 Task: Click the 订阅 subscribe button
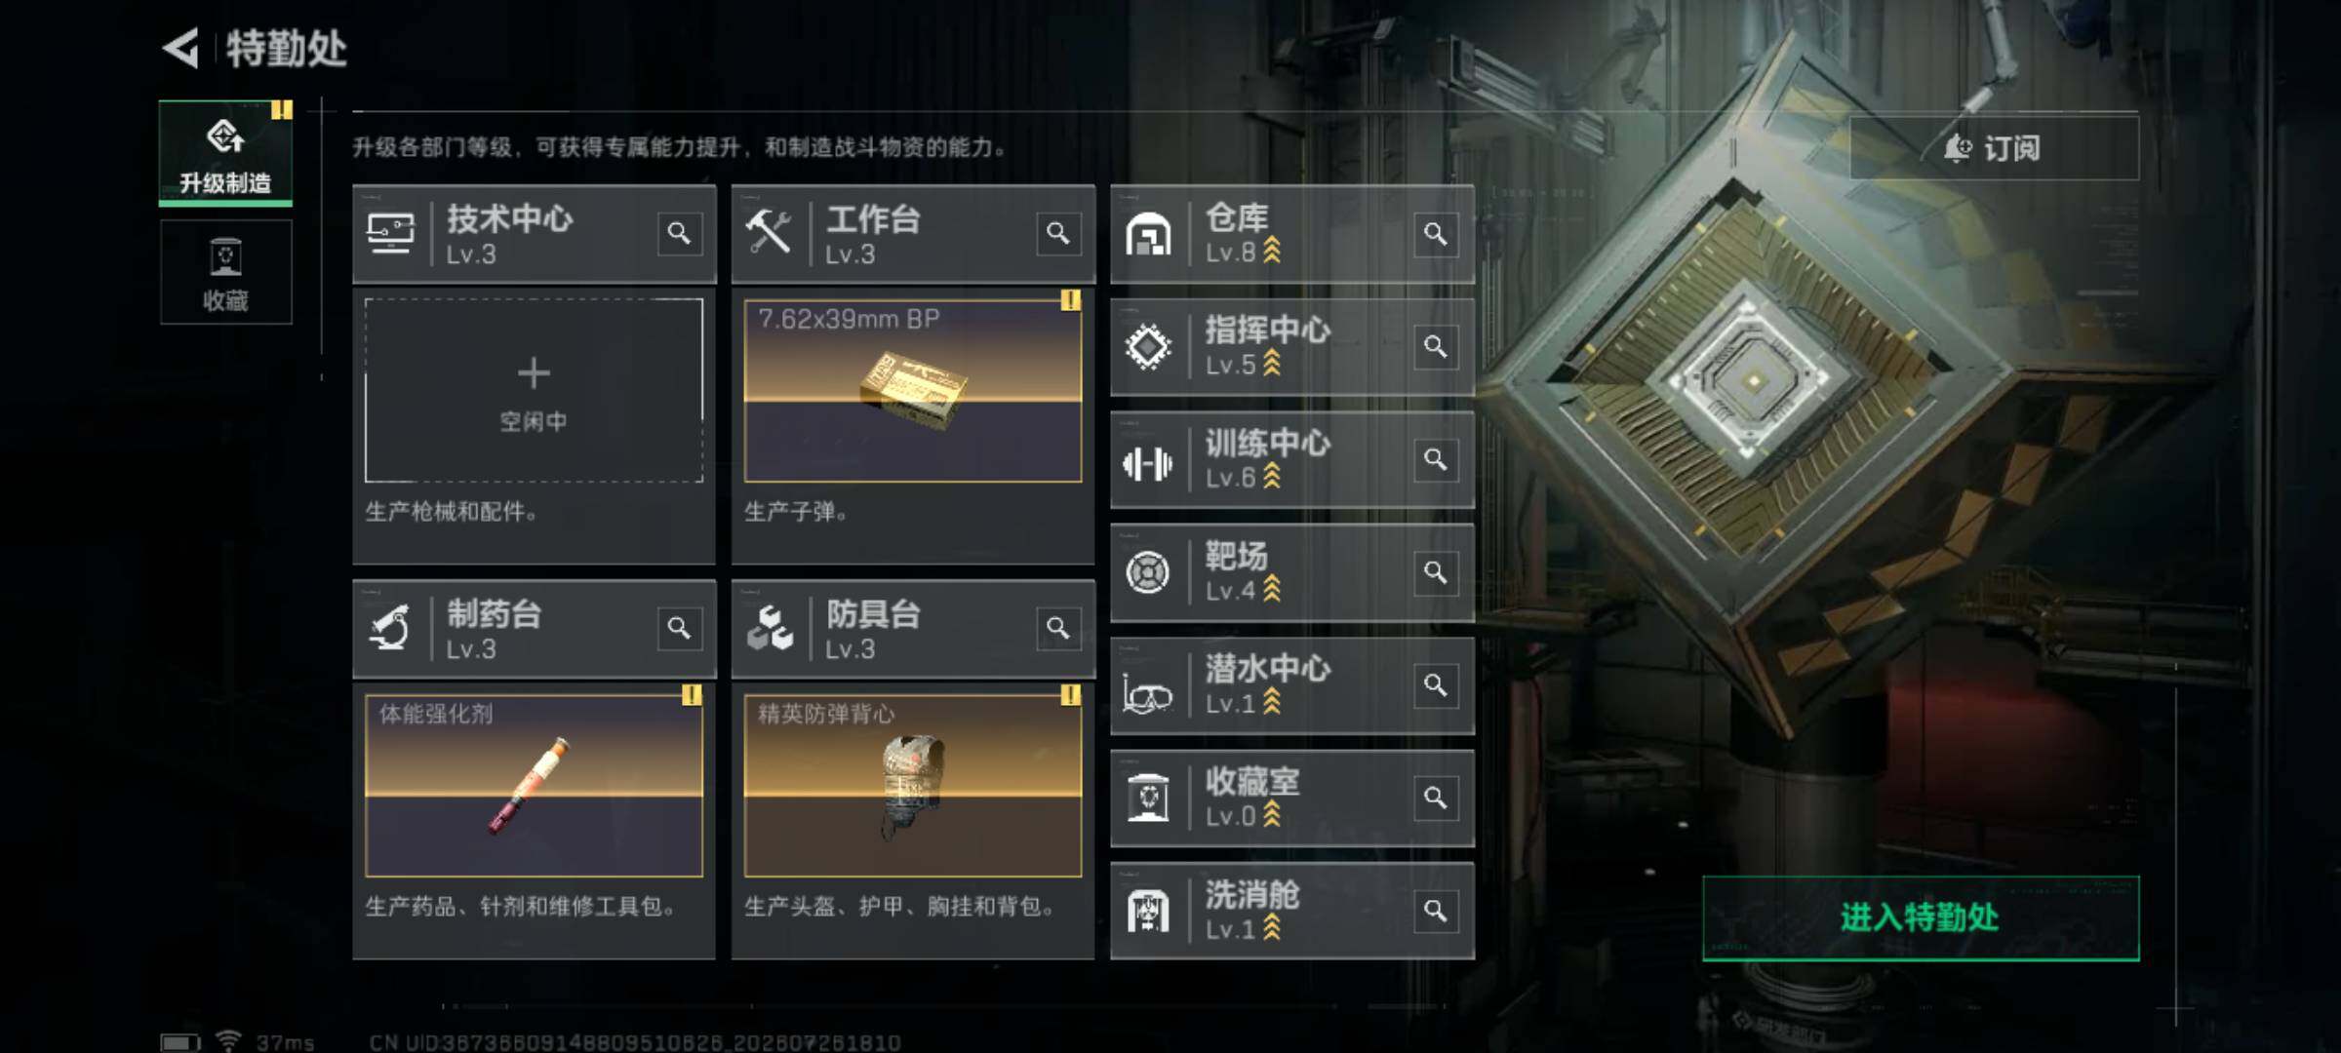1994,148
